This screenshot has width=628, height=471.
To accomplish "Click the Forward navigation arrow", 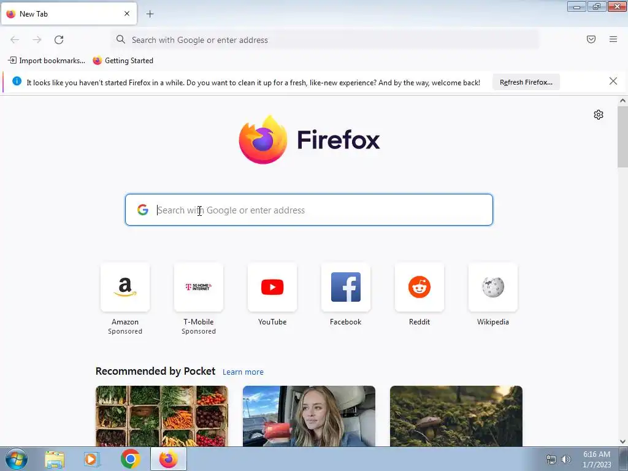I will (37, 40).
